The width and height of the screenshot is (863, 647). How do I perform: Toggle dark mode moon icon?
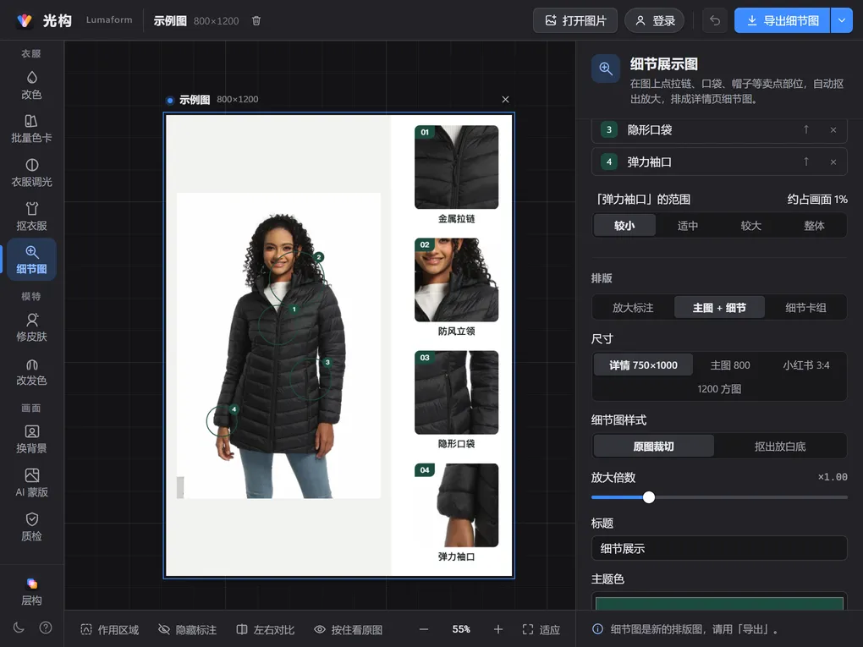tap(19, 628)
